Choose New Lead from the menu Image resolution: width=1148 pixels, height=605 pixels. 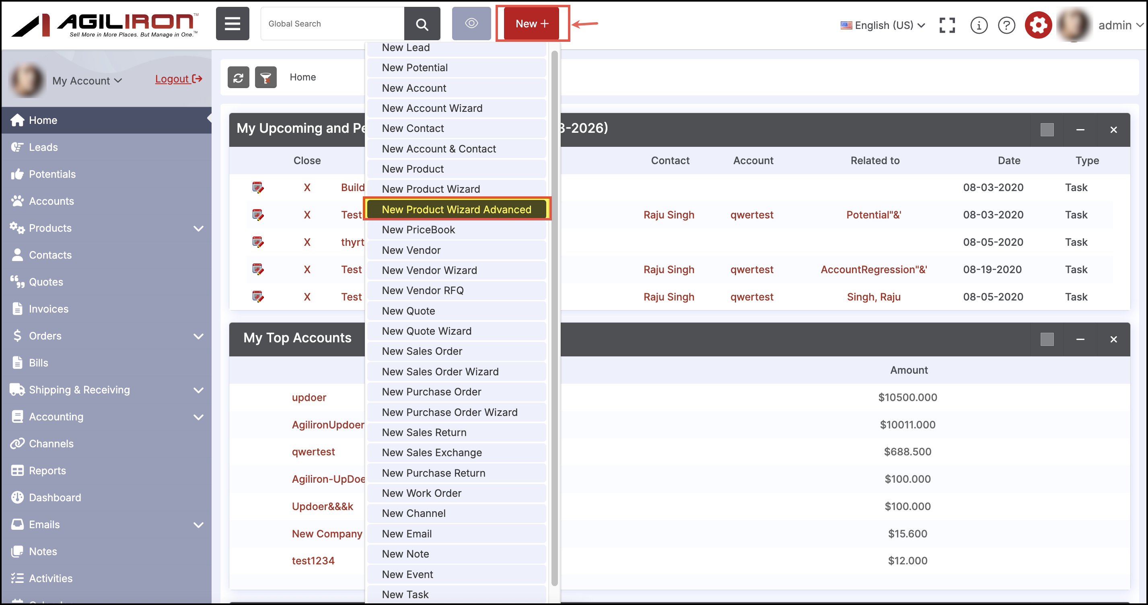457,48
